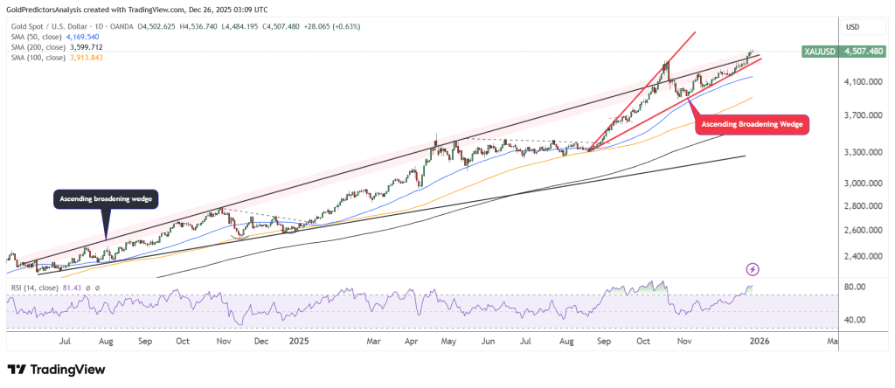The height and width of the screenshot is (388, 895).
Task: Click the RSI (14, close) indicator legend
Action: coord(38,287)
